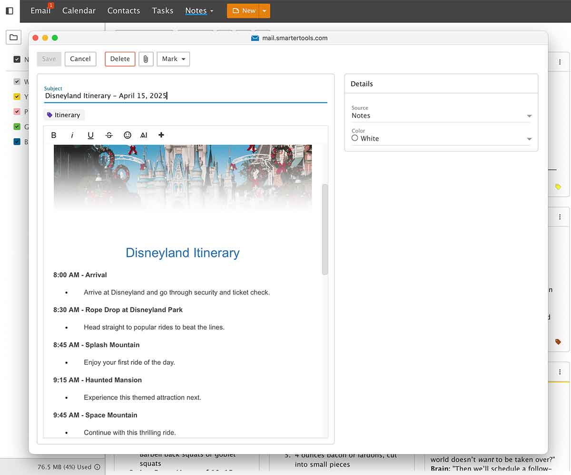Click the Disneyland castle image
This screenshot has width=571, height=475.
183,178
